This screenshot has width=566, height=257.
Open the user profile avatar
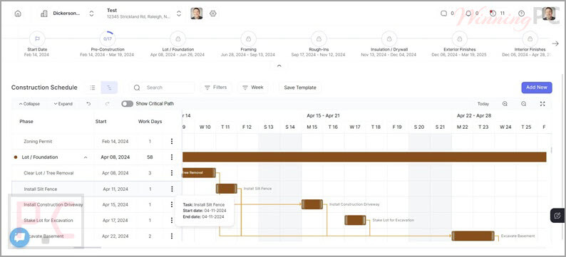(x=548, y=14)
